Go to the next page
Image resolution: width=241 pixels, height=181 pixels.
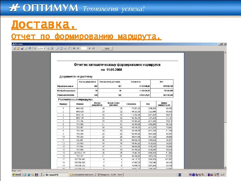[90, 48]
